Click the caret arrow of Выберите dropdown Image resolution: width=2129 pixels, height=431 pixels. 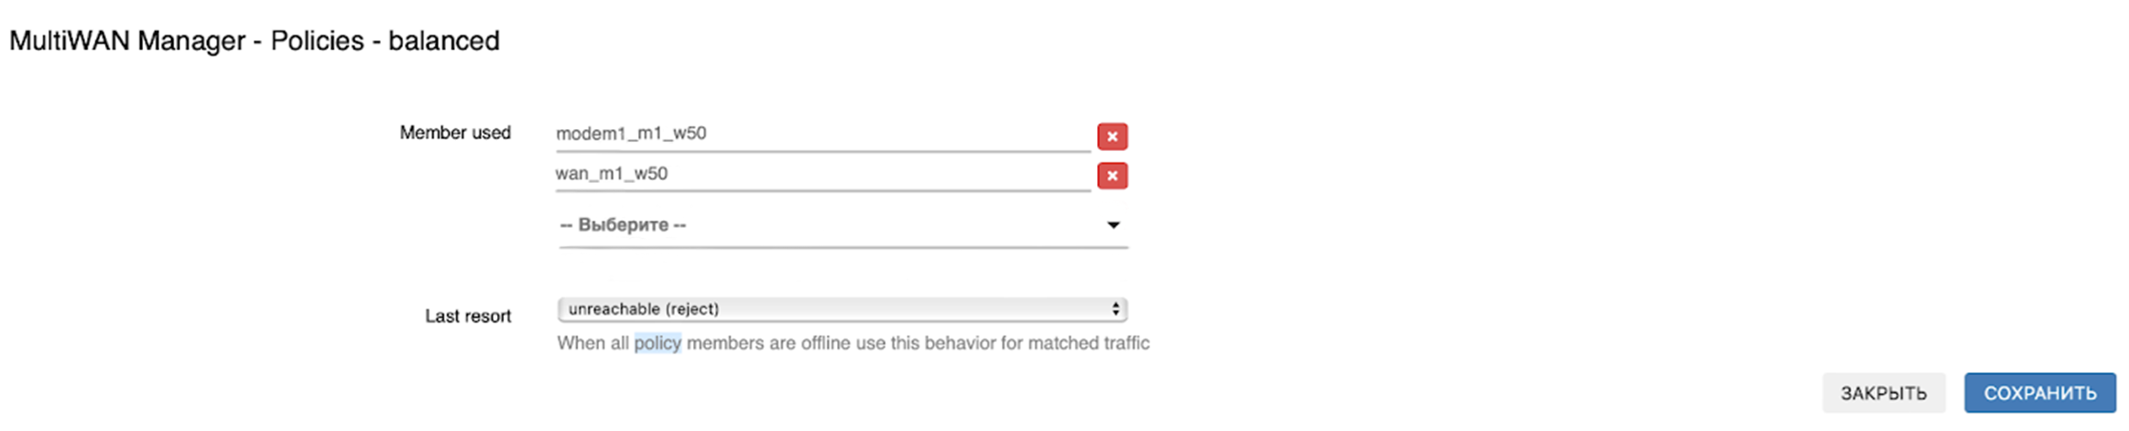[1113, 225]
